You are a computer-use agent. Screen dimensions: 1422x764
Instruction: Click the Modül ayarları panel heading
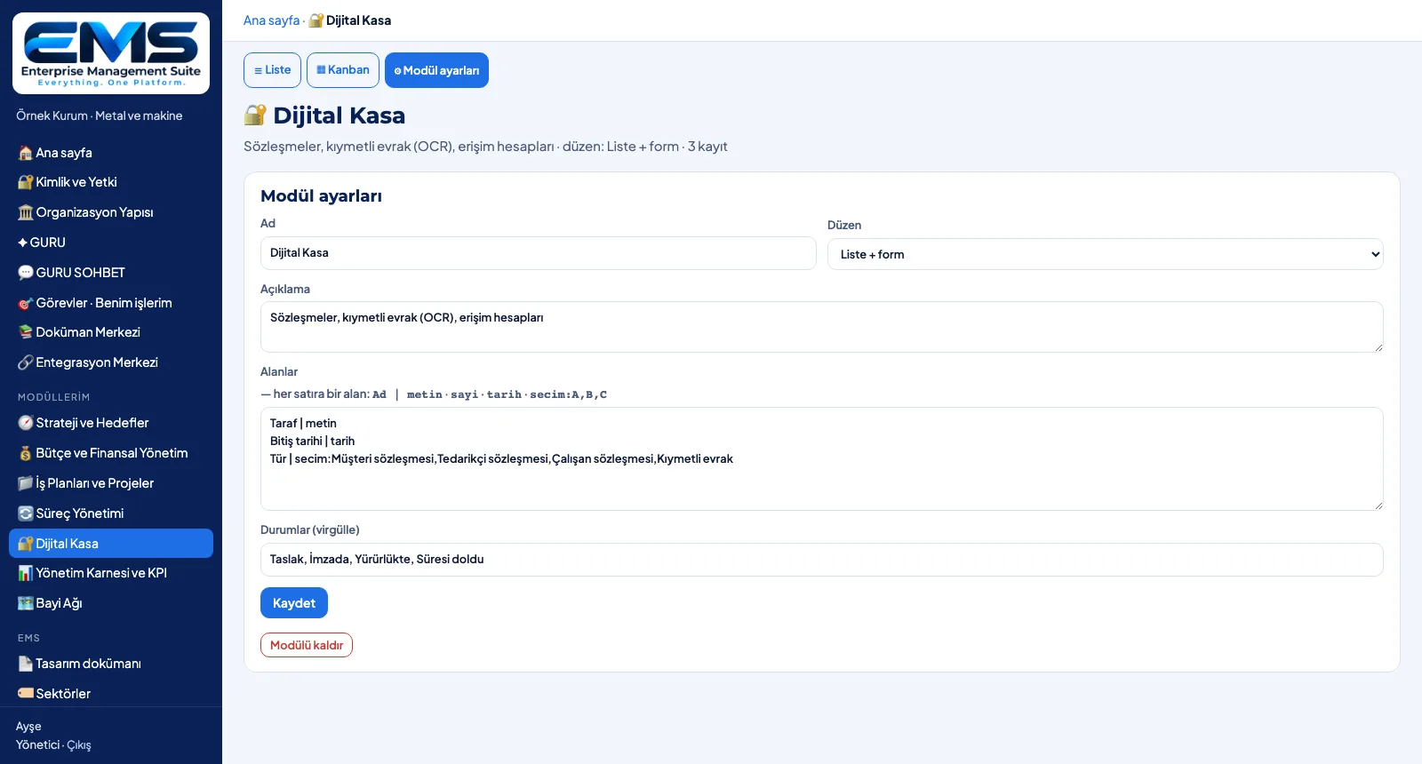coord(321,196)
